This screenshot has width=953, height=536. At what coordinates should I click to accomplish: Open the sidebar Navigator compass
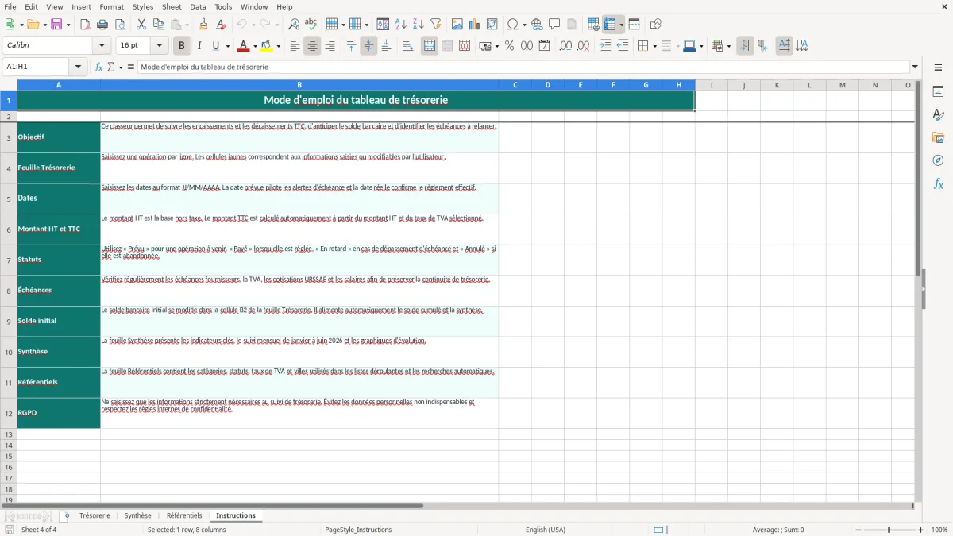pos(938,160)
